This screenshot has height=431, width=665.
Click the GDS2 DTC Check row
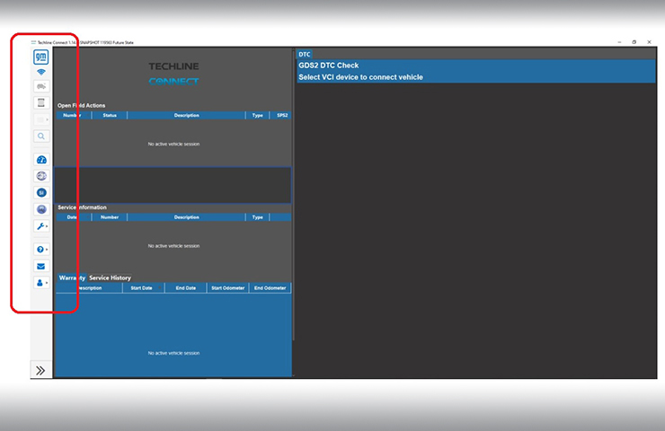click(476, 66)
